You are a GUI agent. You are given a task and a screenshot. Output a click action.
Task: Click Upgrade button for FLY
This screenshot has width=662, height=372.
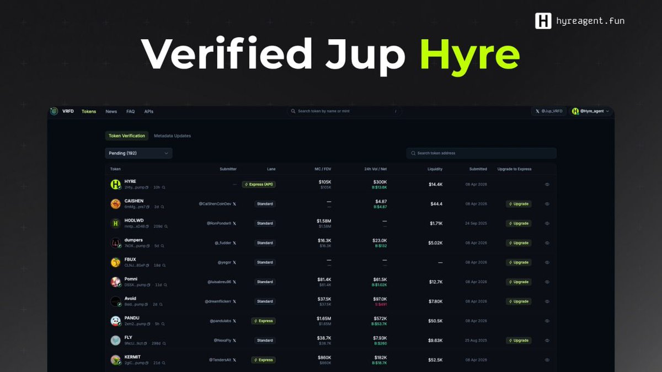click(519, 341)
